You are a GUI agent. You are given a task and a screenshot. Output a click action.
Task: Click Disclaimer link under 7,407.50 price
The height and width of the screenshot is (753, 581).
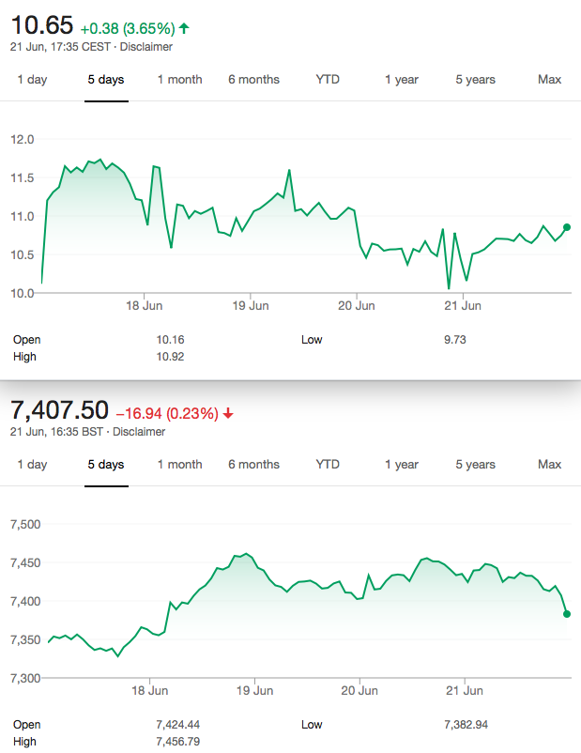(139, 432)
